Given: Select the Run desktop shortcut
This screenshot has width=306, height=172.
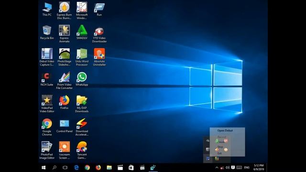Looking at the screenshot, I should (99, 9).
